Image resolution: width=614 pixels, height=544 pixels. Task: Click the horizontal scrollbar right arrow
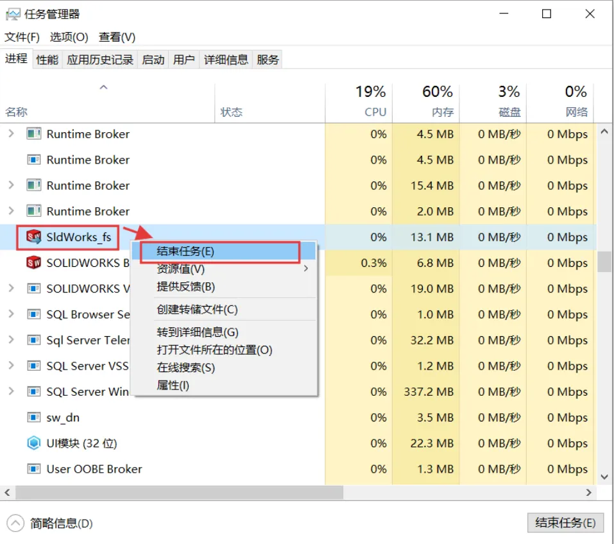tap(589, 493)
